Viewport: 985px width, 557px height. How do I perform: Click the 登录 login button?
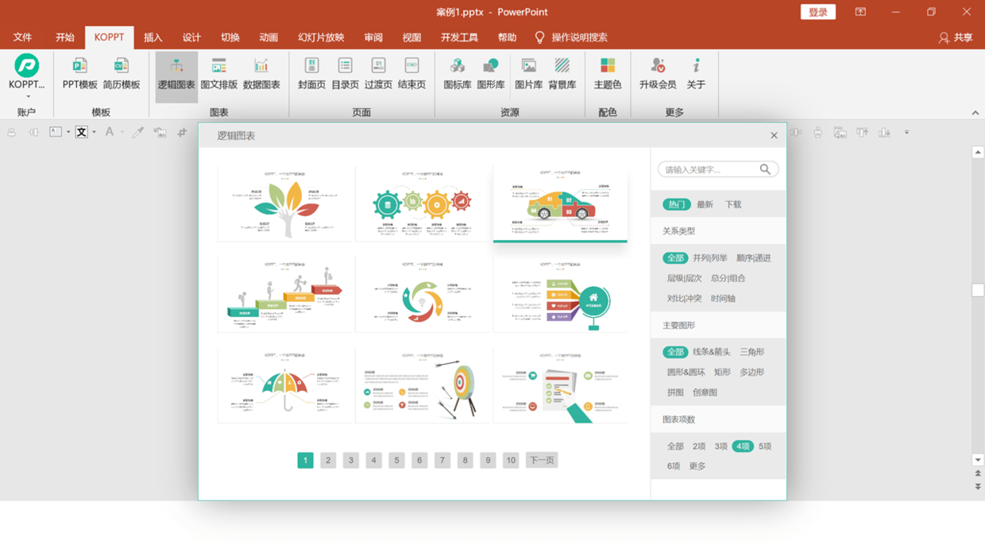(x=818, y=12)
